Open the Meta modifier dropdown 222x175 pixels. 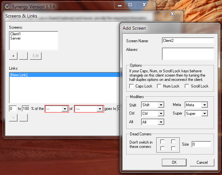(196, 105)
